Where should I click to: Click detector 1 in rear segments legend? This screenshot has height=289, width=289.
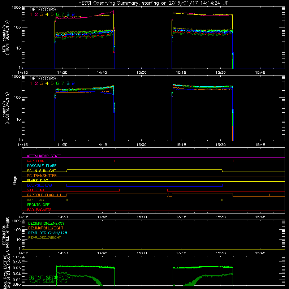tap(31, 83)
